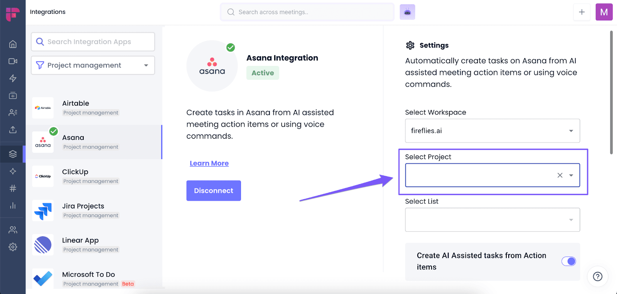Open the sparkle AI apps icon
Screen dimensions: 617x294
[13, 171]
